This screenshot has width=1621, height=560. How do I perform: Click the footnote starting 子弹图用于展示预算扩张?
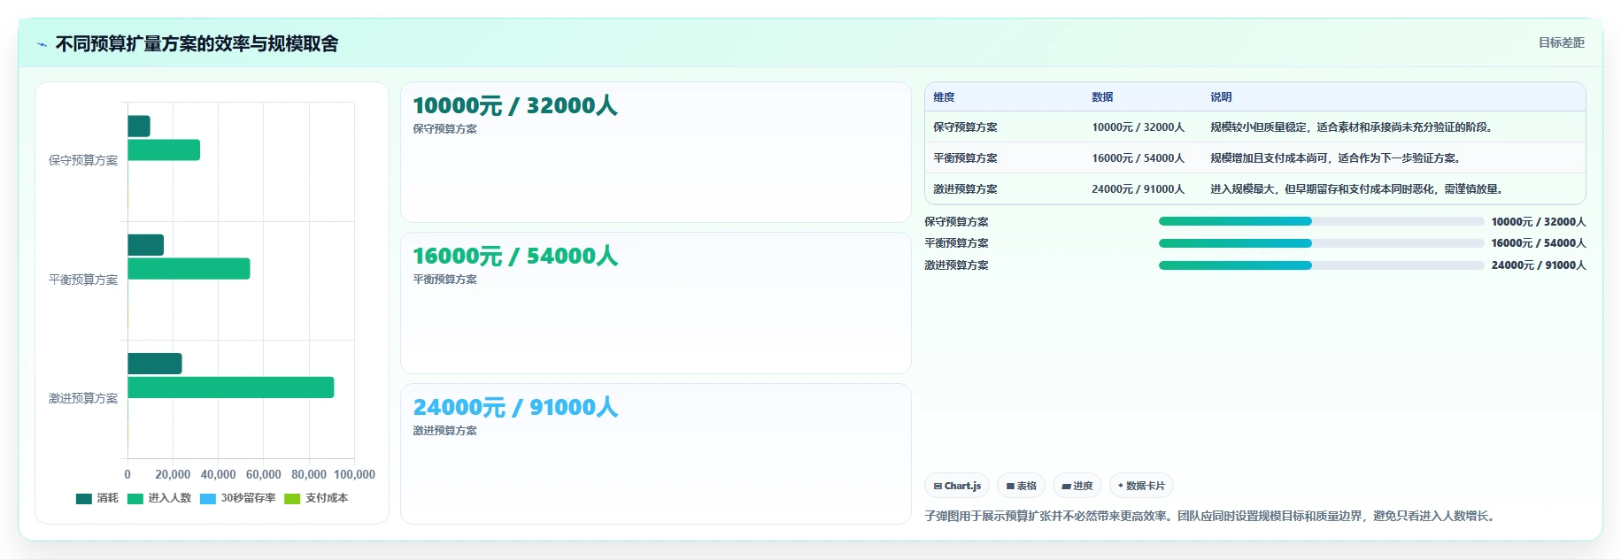(1212, 516)
